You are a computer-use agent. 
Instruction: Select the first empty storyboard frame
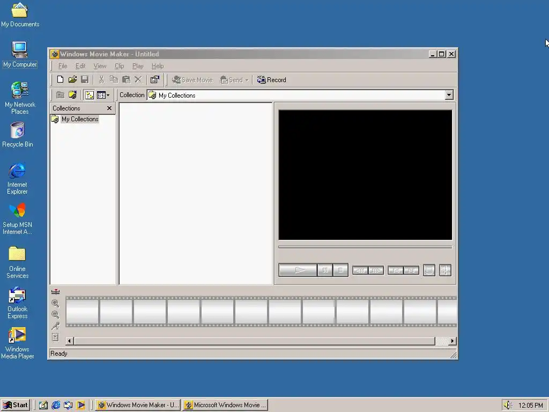coord(82,312)
